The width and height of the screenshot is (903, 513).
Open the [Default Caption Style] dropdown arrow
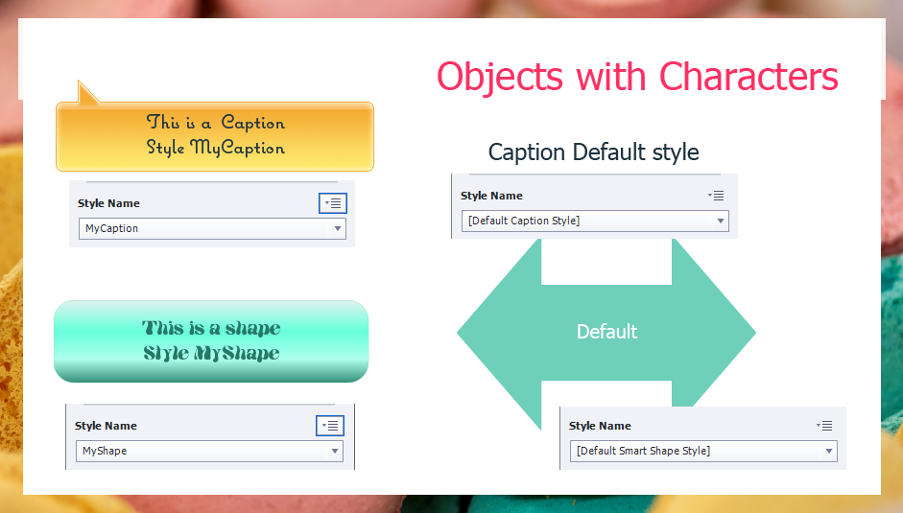(x=720, y=222)
